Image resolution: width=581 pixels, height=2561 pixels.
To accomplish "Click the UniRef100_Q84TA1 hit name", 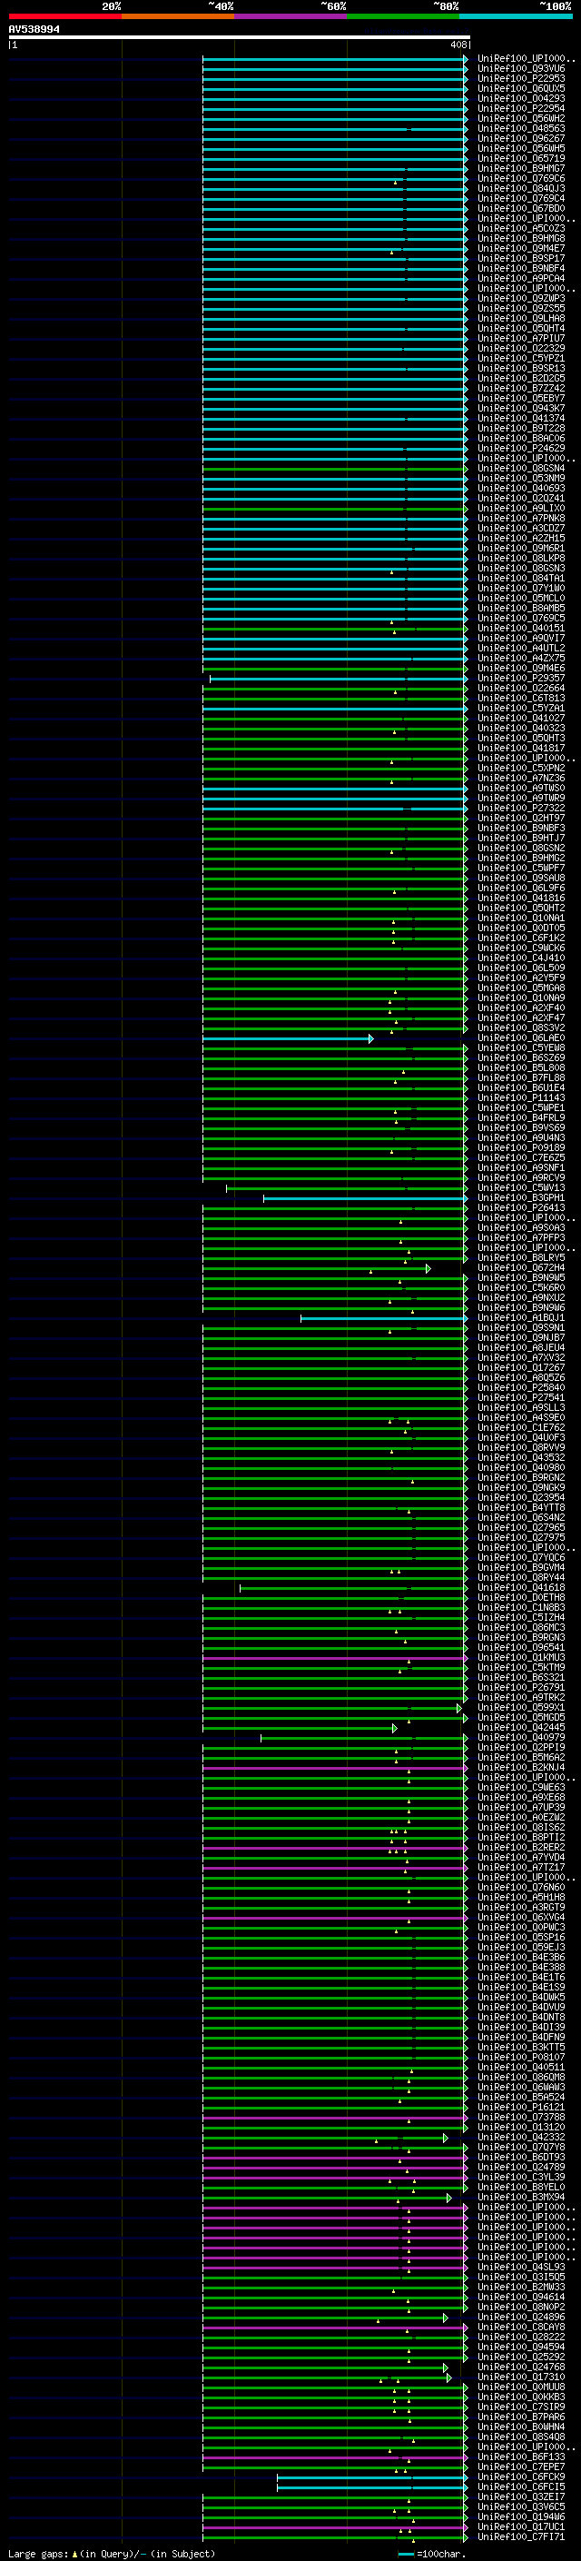I will tap(521, 578).
